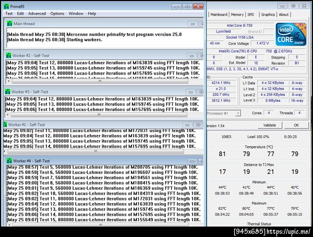313x237 pixels.
Task: Click the 82°C maximum temperature value
Action: click(x=222, y=208)
